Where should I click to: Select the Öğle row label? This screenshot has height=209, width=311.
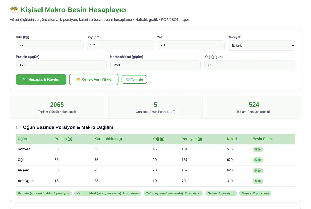click(22, 160)
